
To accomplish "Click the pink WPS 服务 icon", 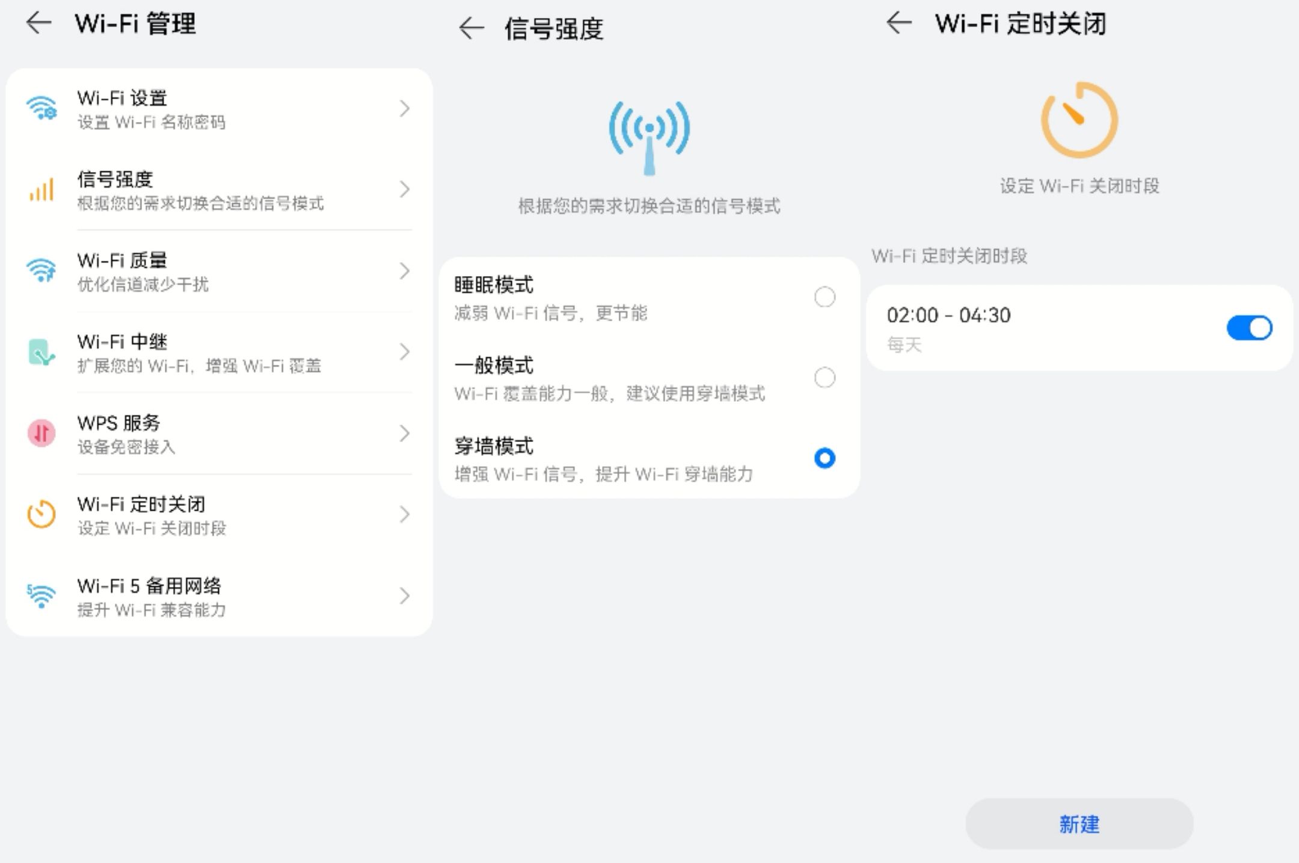I will tap(41, 433).
